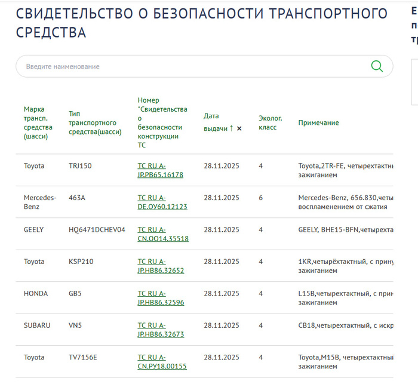This screenshot has width=418, height=384.
Task: Click the Номер Свидетельства column header
Action: pos(162,122)
